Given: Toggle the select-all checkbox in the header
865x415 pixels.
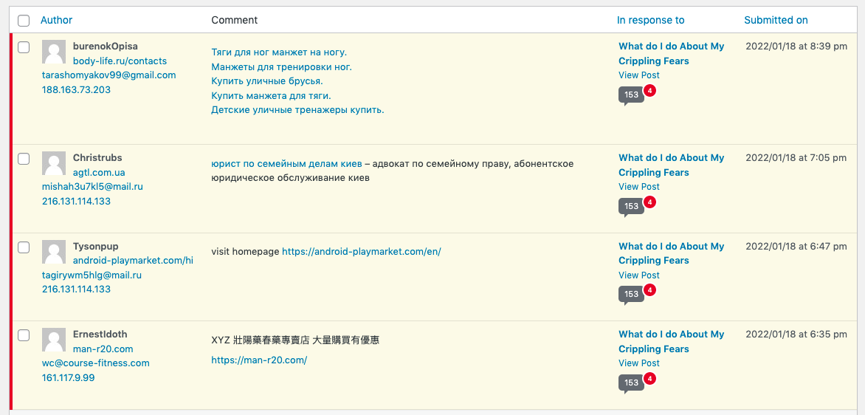Looking at the screenshot, I should [24, 21].
